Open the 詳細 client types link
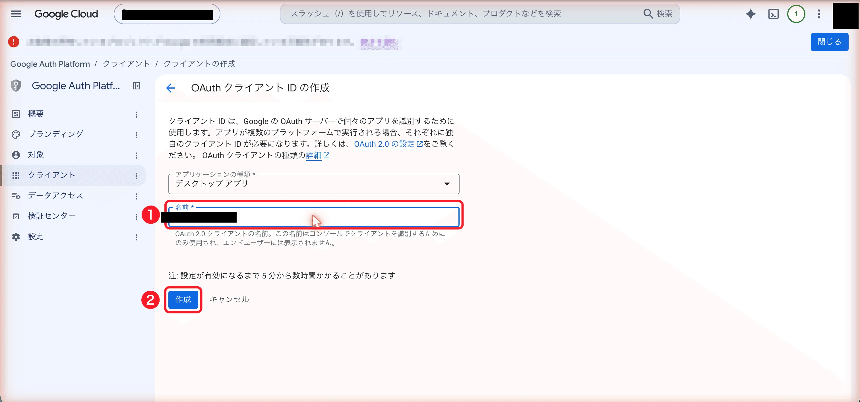860x402 pixels. coord(317,155)
